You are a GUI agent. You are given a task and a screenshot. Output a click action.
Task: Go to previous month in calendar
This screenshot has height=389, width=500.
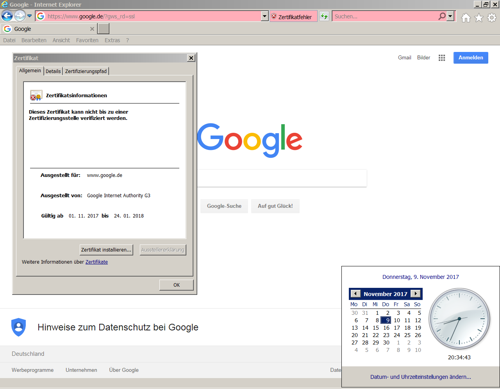pyautogui.click(x=355, y=294)
